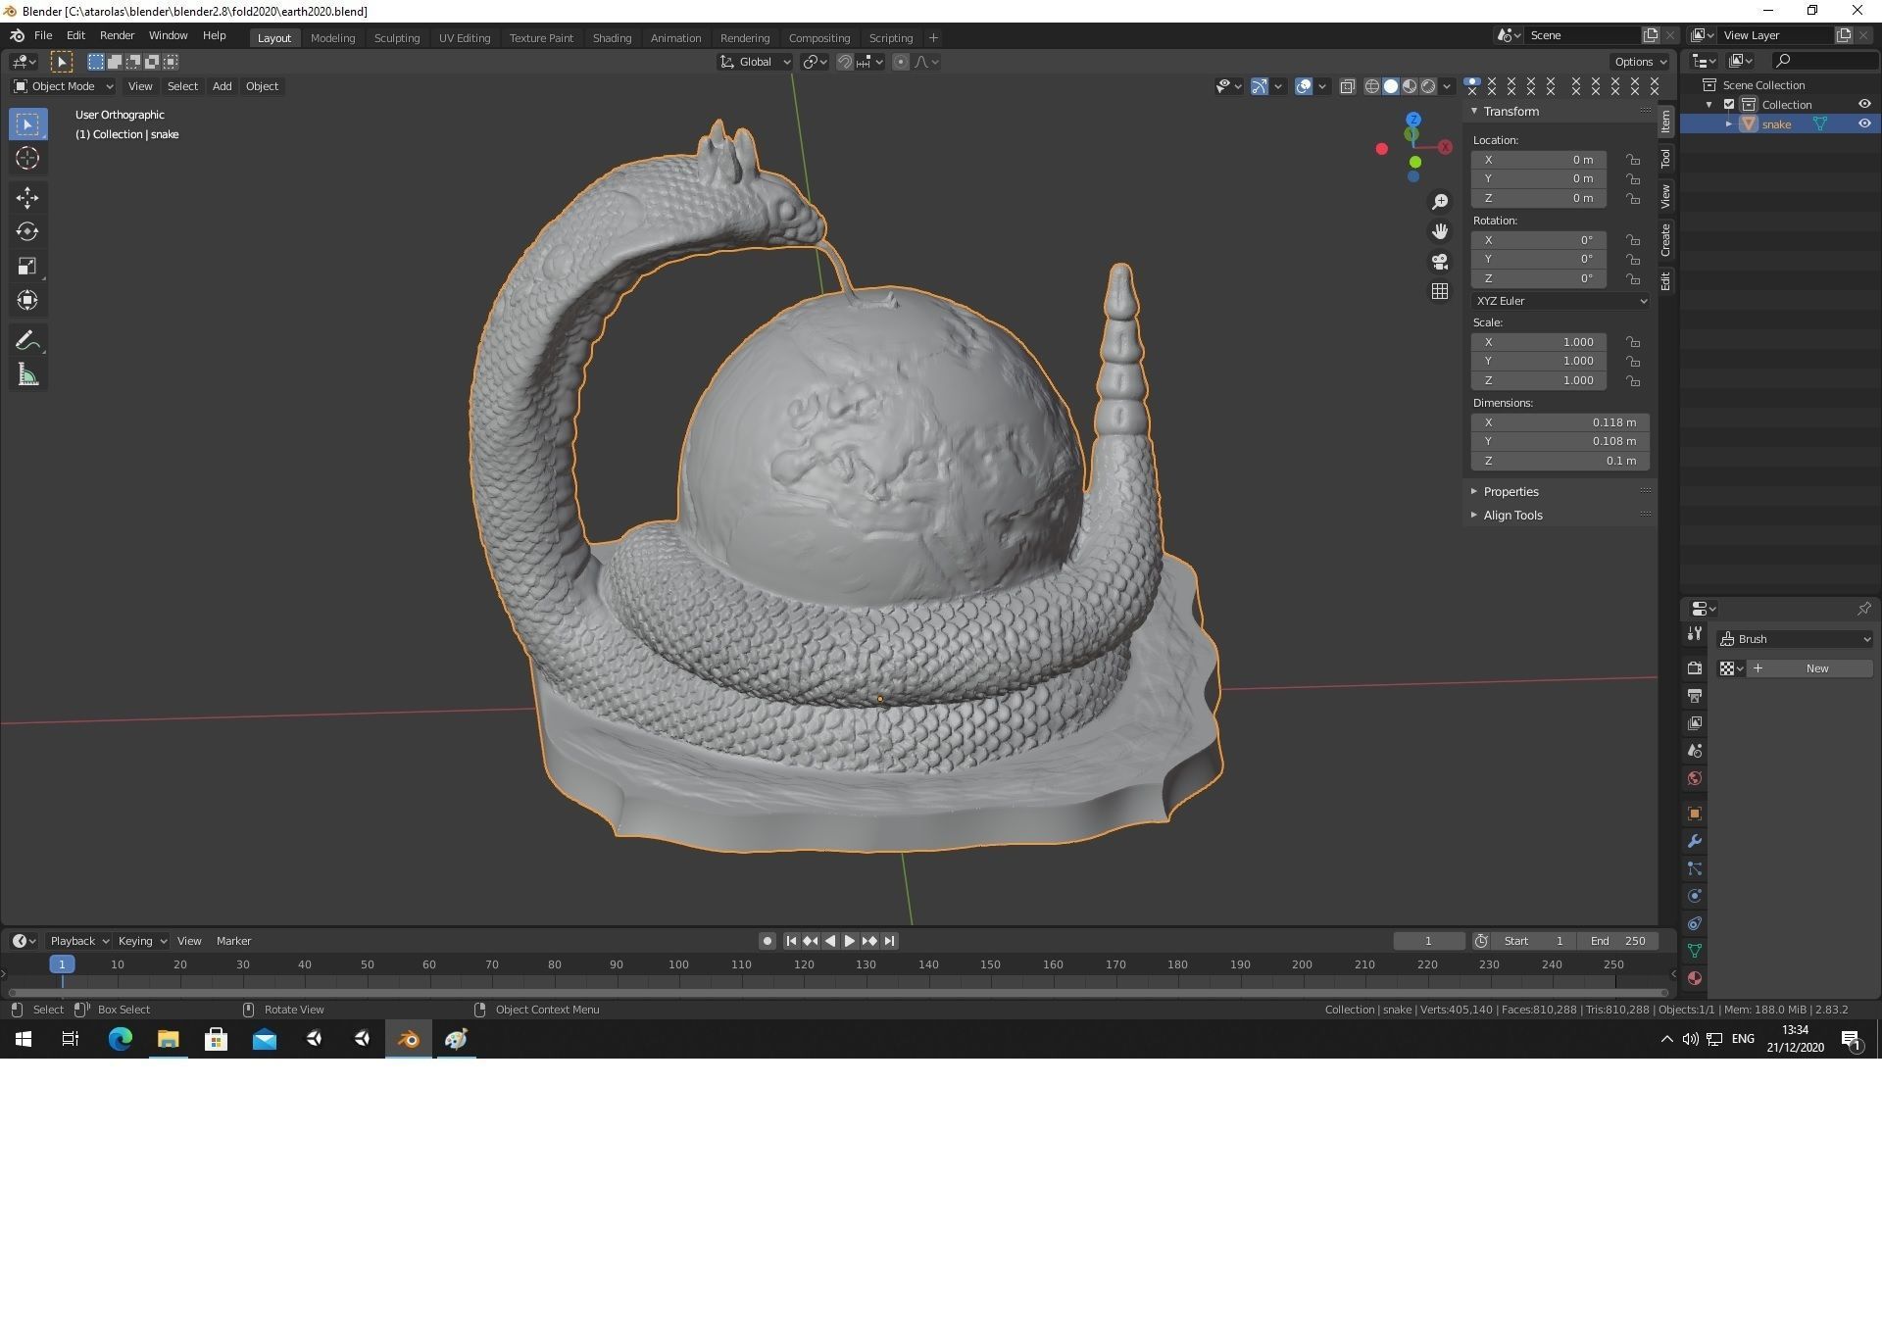This screenshot has width=1882, height=1333.
Task: Open the Object Mode dropdown
Action: pyautogui.click(x=63, y=86)
